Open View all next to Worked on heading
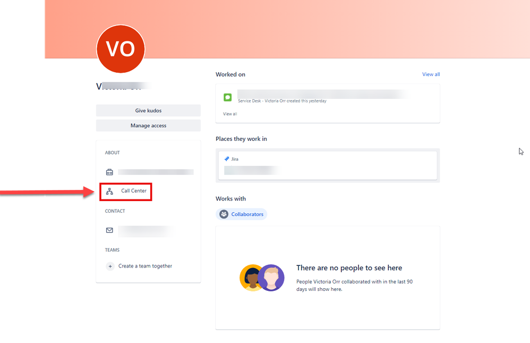The image size is (530, 343). [431, 74]
